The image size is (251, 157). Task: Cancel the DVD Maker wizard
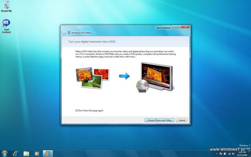coord(182,120)
